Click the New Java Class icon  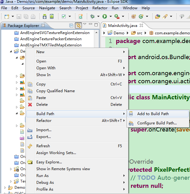point(141,16)
